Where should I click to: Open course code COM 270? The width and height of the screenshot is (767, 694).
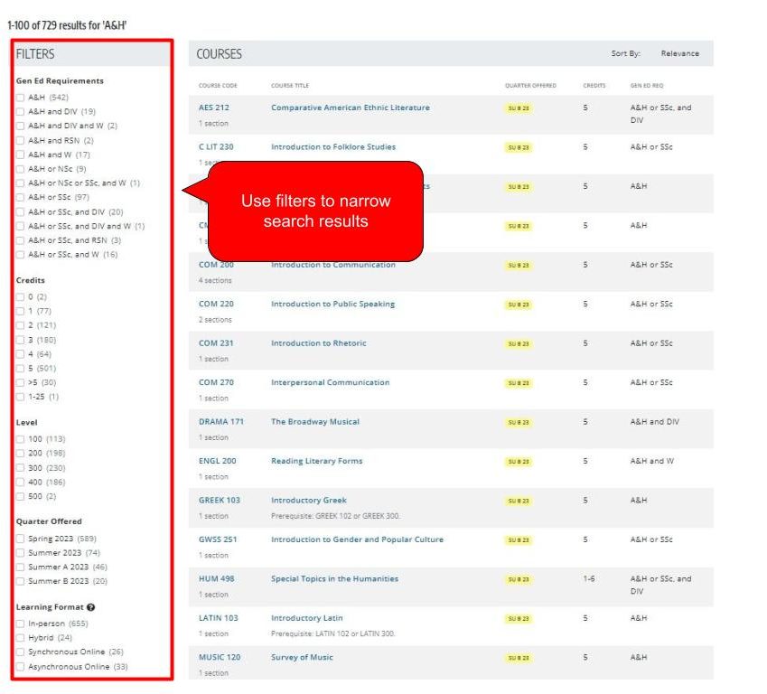tap(216, 382)
